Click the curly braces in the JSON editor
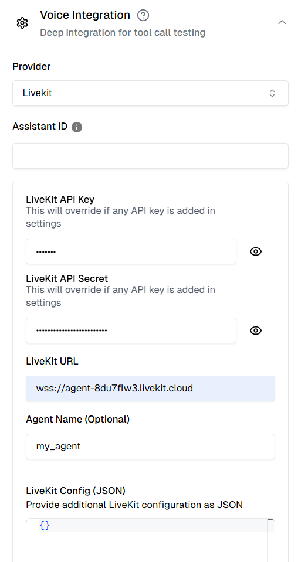The width and height of the screenshot is (298, 562). tap(45, 526)
